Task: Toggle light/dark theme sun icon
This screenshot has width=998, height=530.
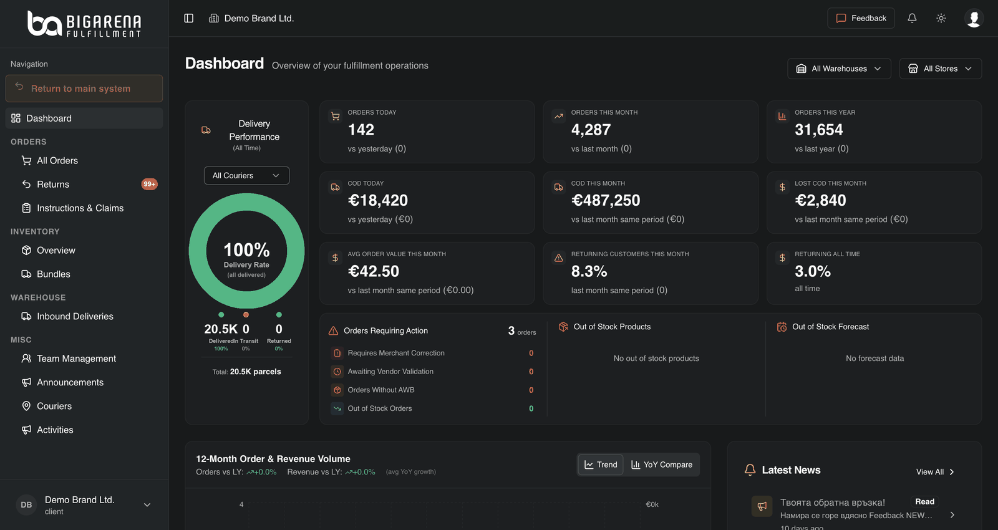Action: click(941, 18)
